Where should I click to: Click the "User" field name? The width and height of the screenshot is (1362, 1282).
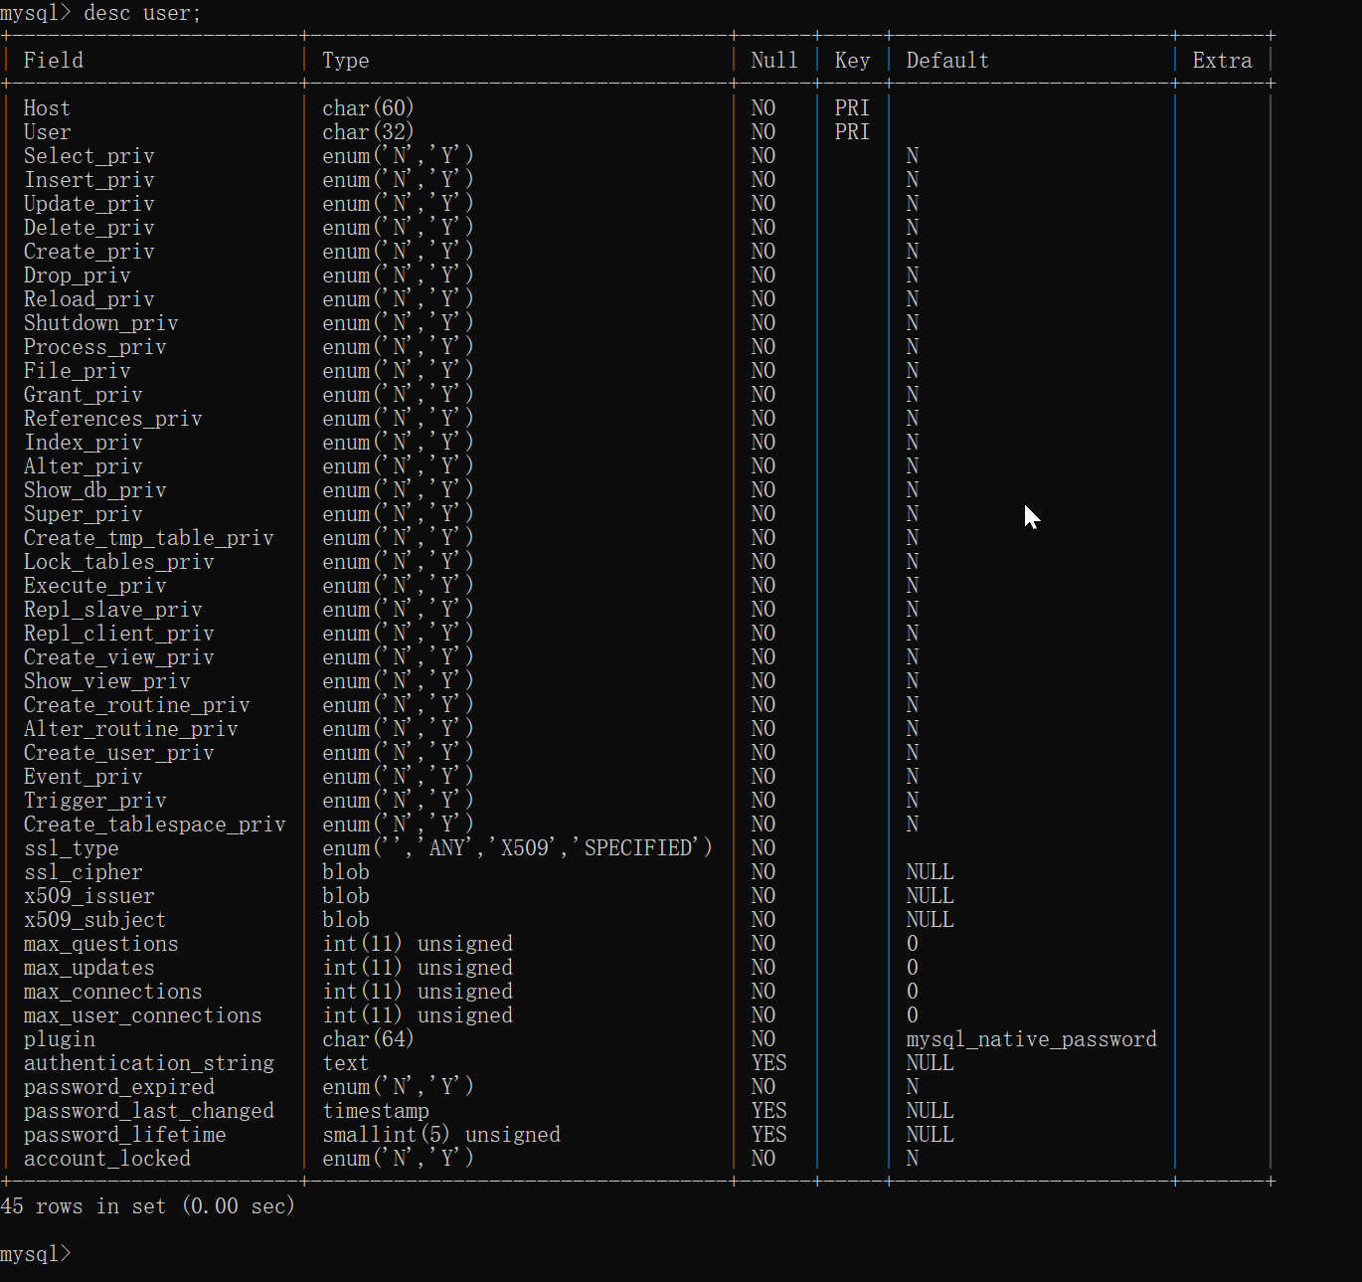pyautogui.click(x=47, y=132)
